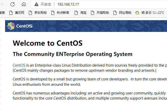
Task: Click the Welcome to CentOS heading
Action: [x=48, y=43]
